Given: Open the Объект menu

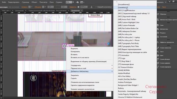Looking at the screenshot, I should coord(34,2).
